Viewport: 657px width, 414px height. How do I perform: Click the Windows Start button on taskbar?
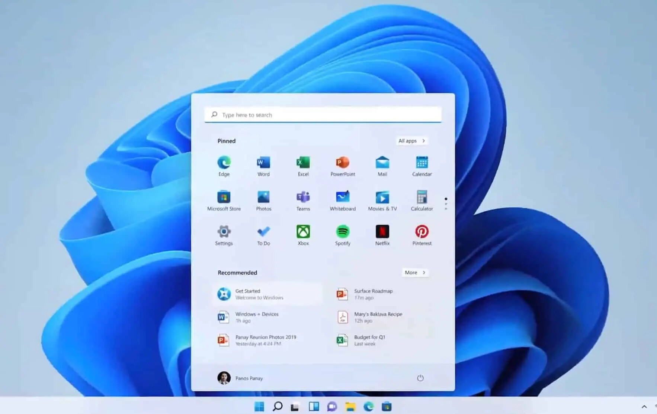pyautogui.click(x=259, y=407)
